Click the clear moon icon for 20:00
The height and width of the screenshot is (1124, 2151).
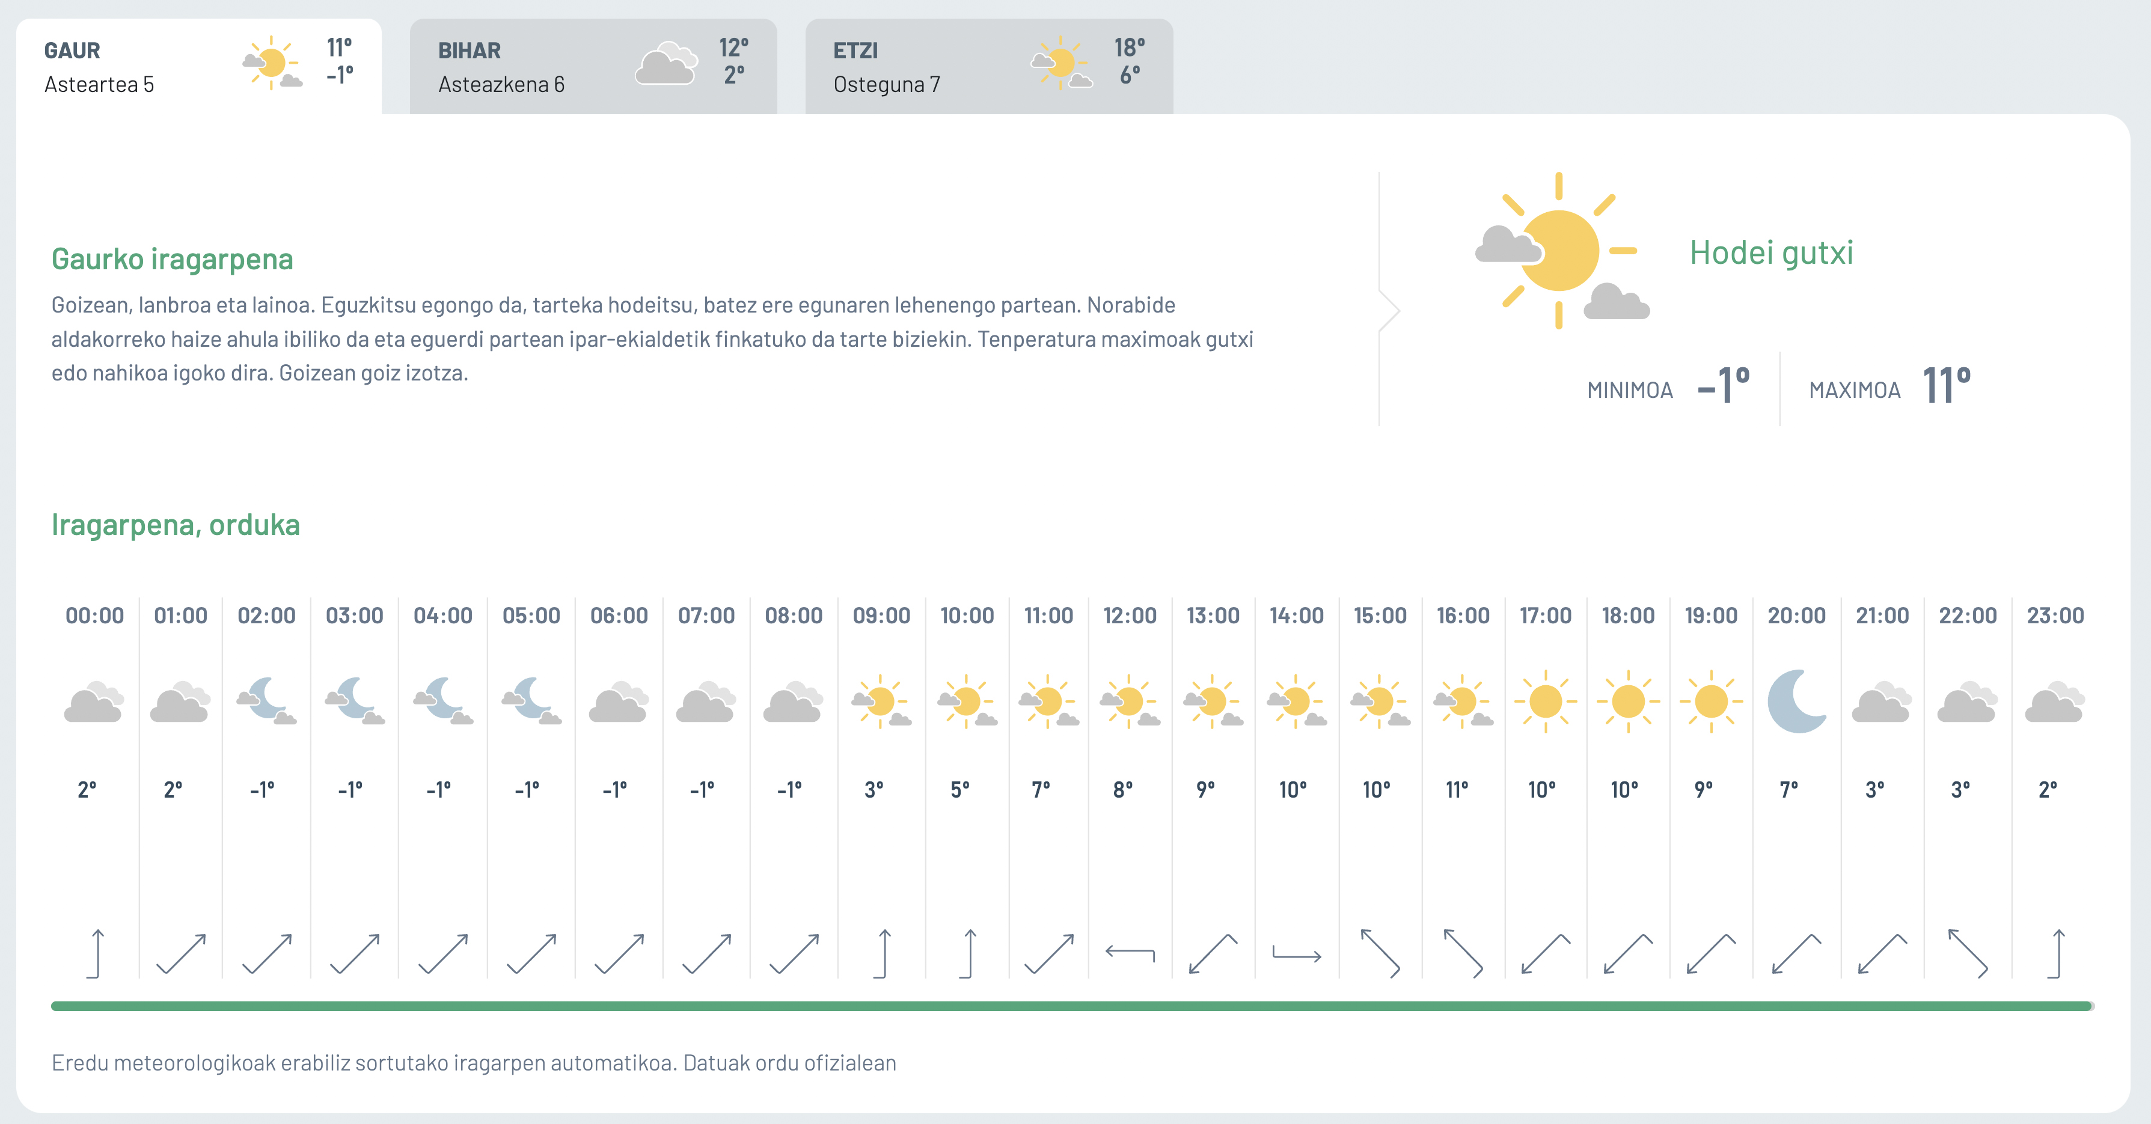coord(1796,701)
